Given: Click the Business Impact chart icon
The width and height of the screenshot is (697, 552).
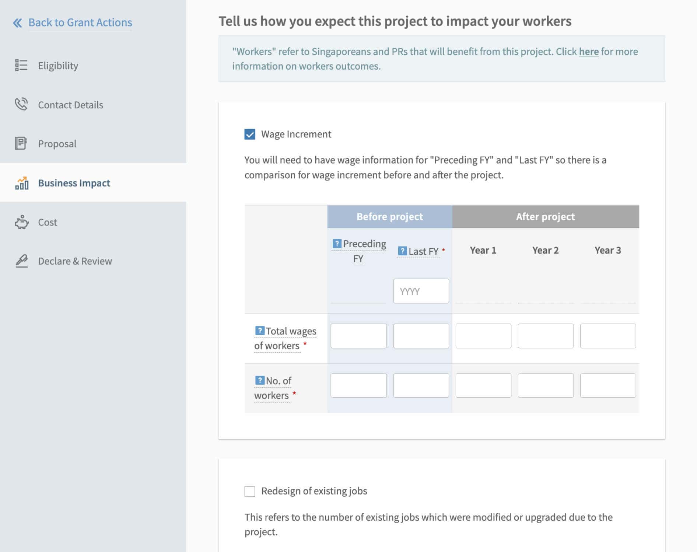Looking at the screenshot, I should point(21,183).
